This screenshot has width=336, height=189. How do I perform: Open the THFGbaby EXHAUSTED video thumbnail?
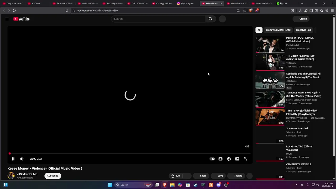pos(270,62)
